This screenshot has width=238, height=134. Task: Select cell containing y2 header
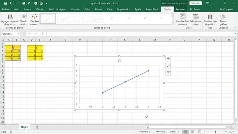point(39,47)
